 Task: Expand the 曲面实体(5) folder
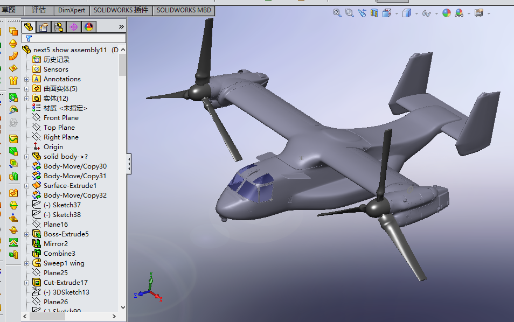click(27, 89)
